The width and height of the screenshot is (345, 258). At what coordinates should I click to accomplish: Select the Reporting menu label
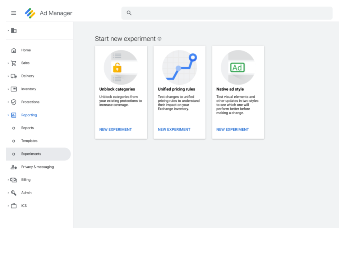29,115
